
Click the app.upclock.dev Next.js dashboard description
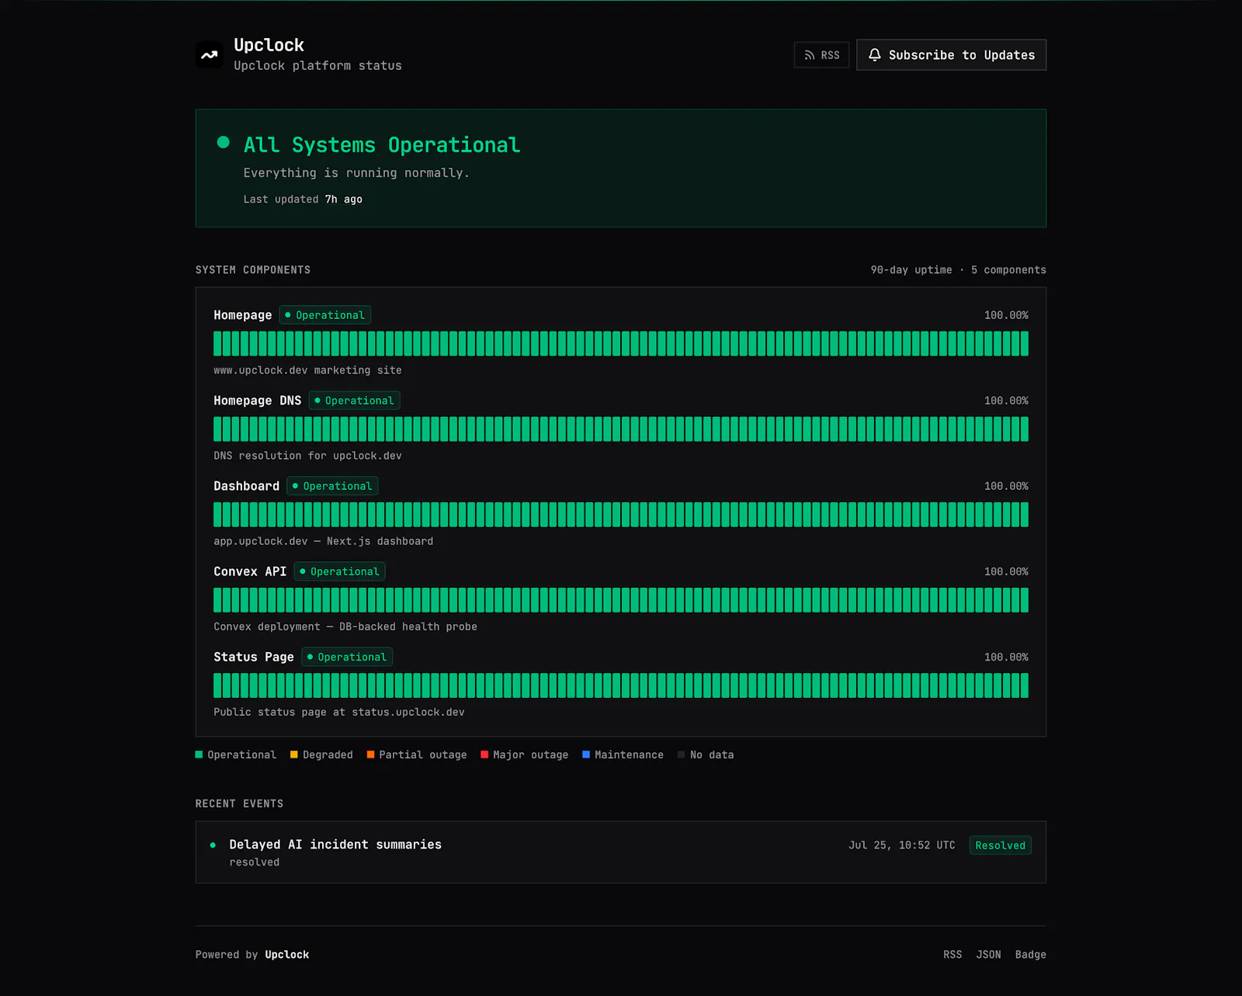[324, 541]
